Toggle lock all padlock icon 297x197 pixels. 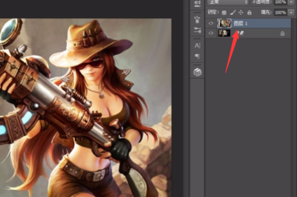tap(249, 12)
